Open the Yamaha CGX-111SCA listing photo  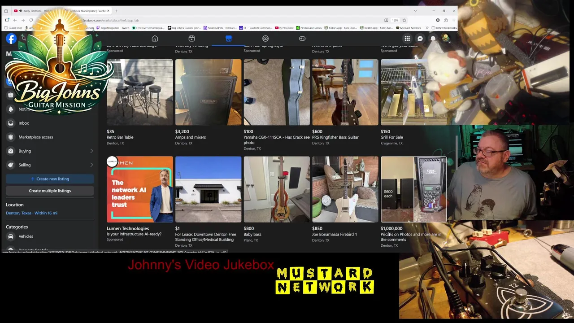277,92
